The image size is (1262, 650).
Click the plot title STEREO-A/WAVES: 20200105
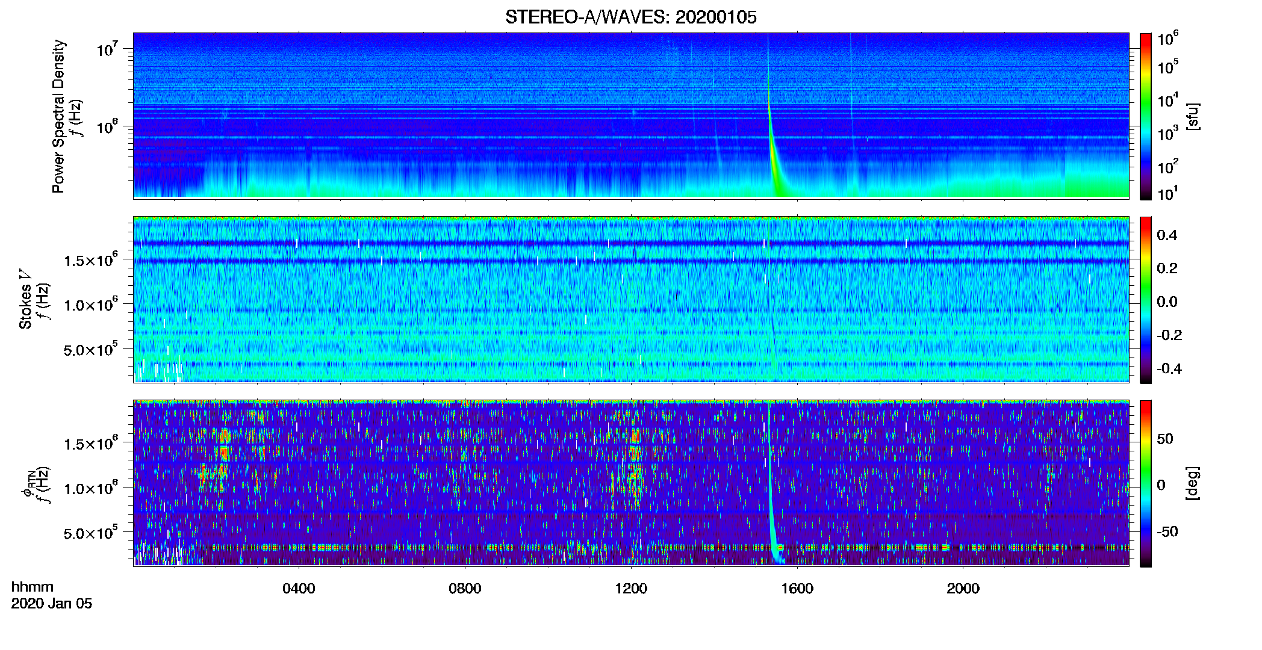point(630,17)
